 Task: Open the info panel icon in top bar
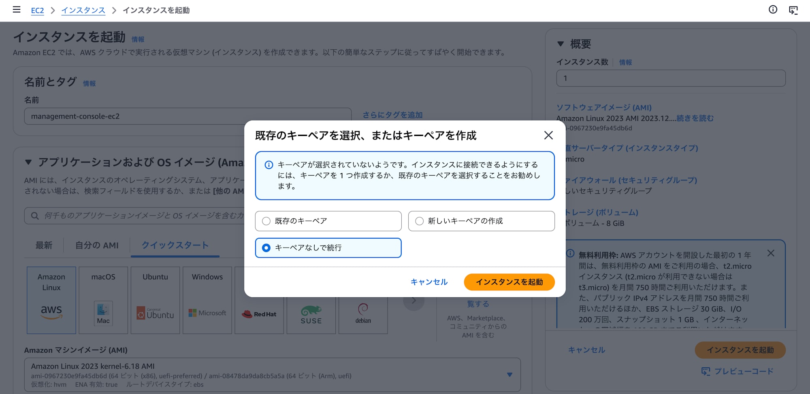click(773, 10)
